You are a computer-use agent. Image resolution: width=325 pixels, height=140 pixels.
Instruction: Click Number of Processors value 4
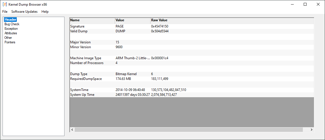(x=116, y=63)
